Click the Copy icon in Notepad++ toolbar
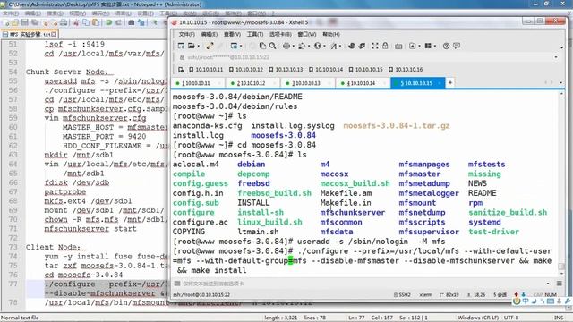 tap(86, 22)
